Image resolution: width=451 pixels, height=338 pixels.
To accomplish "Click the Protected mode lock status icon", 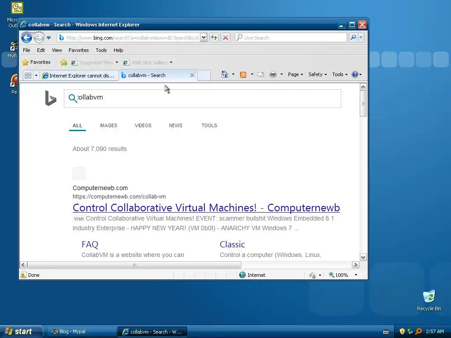I will pyautogui.click(x=312, y=276).
